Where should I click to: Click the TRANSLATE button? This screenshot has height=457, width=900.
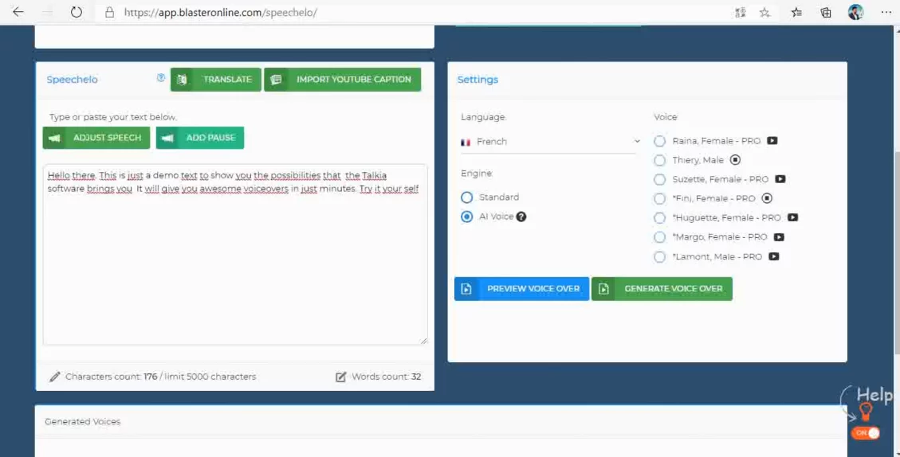pyautogui.click(x=216, y=80)
